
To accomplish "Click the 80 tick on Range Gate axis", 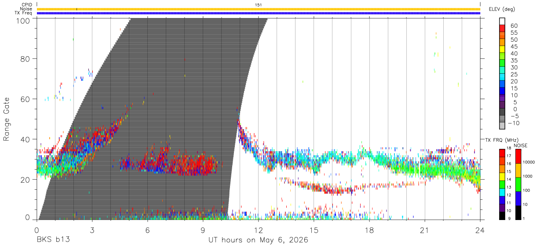I will coord(26,58).
